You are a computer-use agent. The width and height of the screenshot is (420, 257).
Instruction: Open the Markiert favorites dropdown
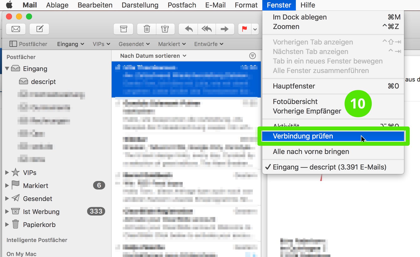pos(172,44)
